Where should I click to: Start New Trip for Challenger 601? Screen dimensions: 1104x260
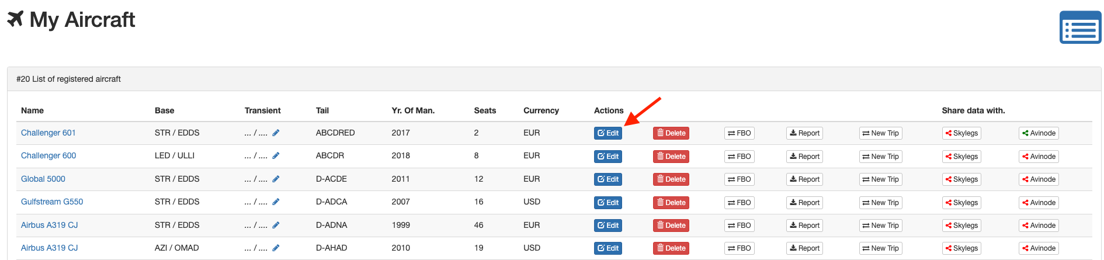coord(880,133)
